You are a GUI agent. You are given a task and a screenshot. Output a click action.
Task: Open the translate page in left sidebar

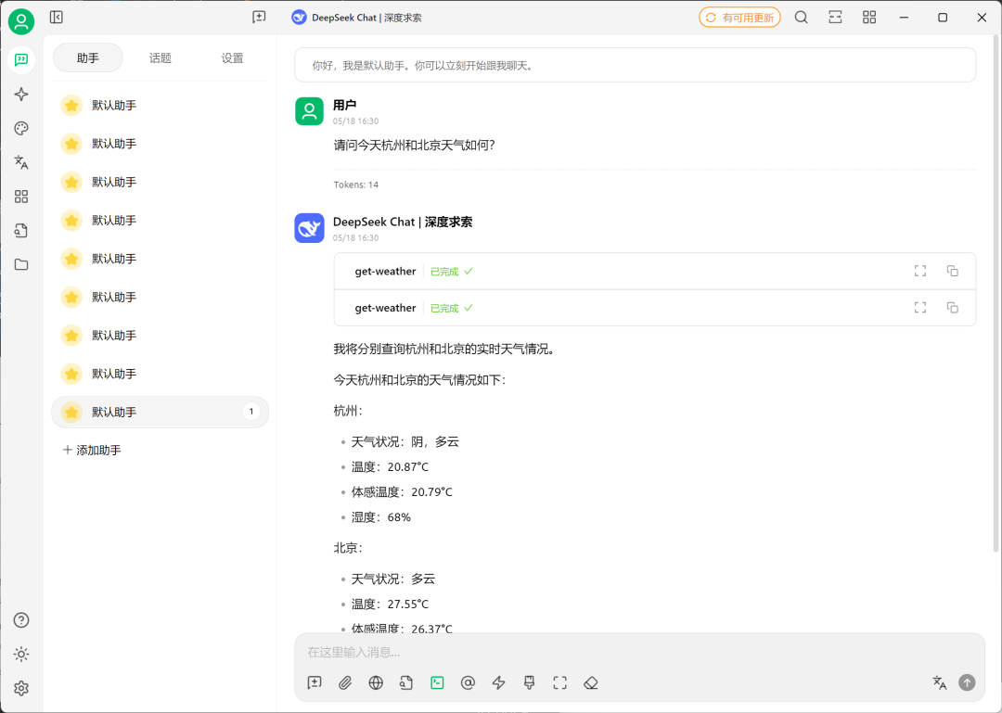tap(21, 162)
